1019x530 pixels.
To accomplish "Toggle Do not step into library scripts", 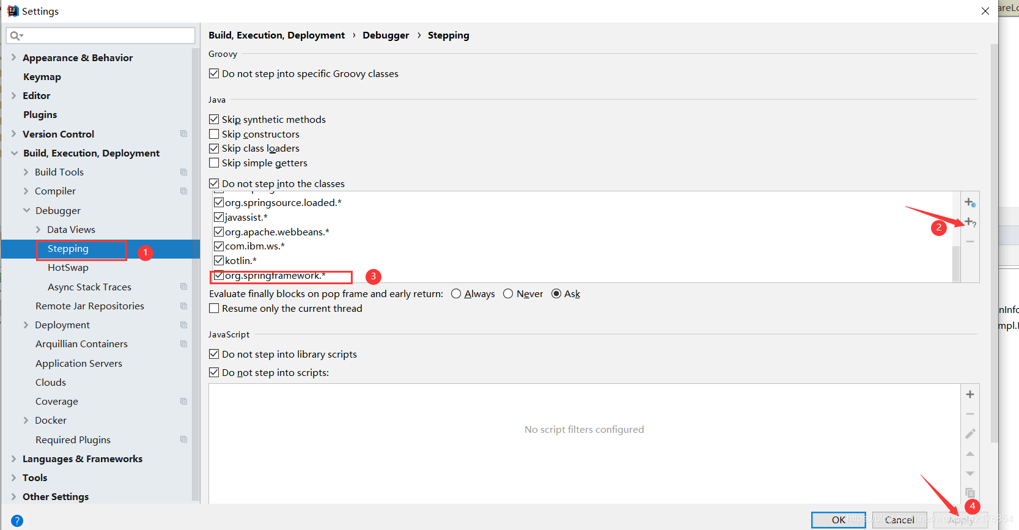I will 214,354.
